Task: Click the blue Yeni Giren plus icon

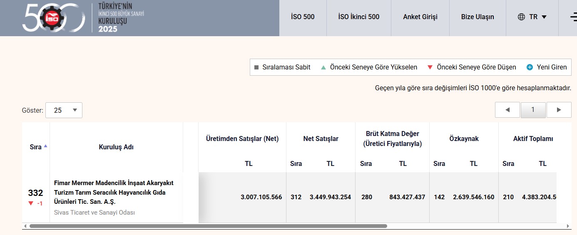Action: (530, 67)
